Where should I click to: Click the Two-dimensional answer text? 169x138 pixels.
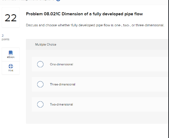point(62,105)
